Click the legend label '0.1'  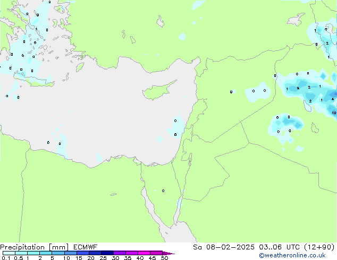click(x=6, y=258)
